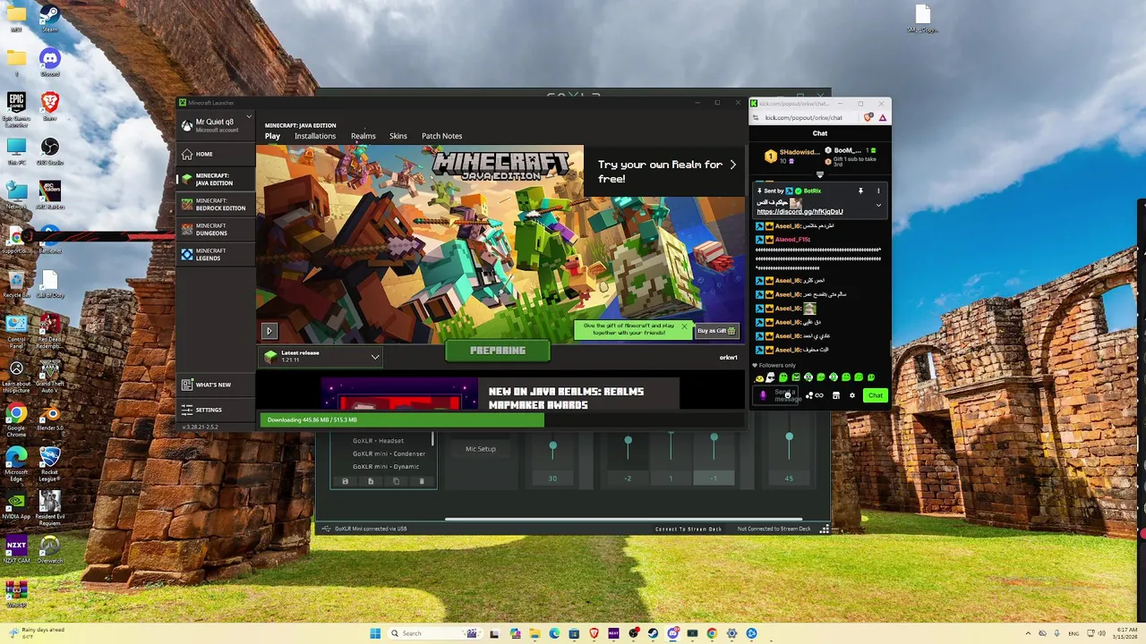Select Minecraft: Java Edition in sidebar

pyautogui.click(x=215, y=179)
